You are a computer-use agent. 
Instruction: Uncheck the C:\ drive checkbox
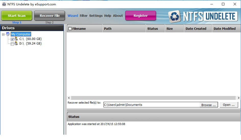coord(12,39)
